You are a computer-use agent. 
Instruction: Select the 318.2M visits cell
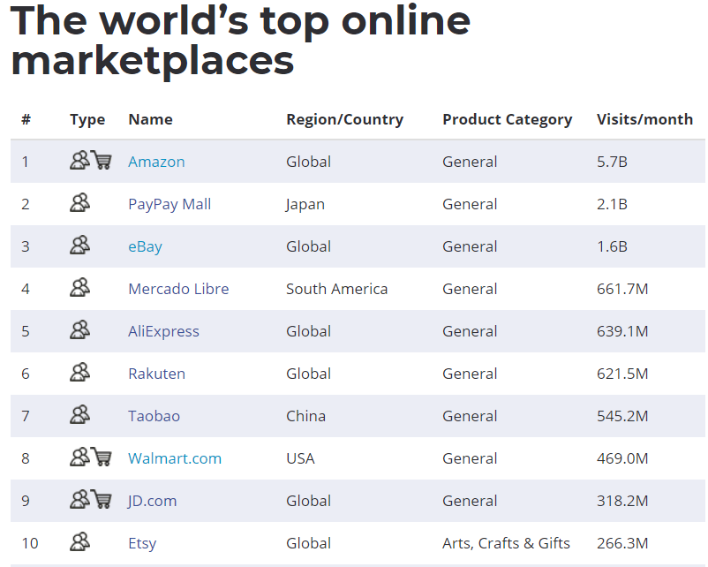[x=622, y=501]
